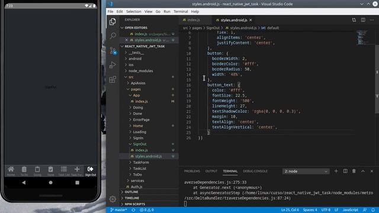Open editor More Actions ellipsis
Screen dimensions: 379x213
click(372, 20)
